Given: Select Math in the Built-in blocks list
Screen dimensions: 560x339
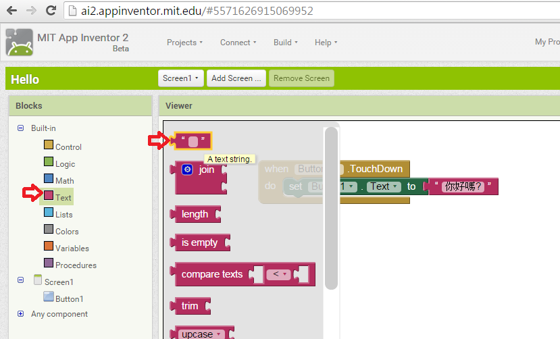Looking at the screenshot, I should click(65, 181).
